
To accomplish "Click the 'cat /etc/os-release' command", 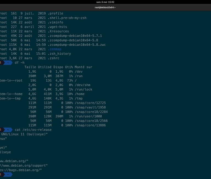I will (33, 130).
